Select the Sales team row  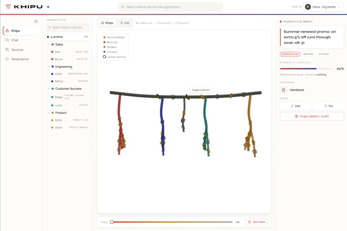click(x=68, y=44)
